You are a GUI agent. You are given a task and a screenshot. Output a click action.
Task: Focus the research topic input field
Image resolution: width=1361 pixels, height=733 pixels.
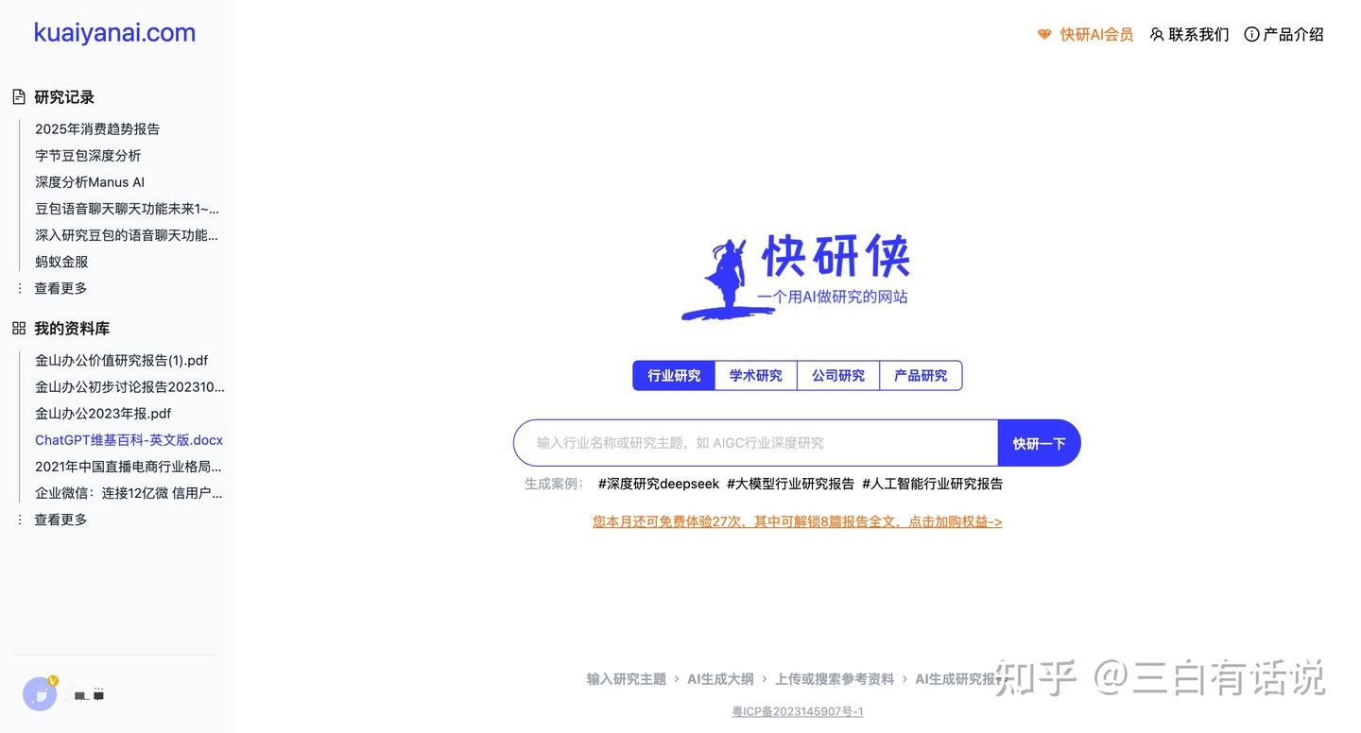756,443
